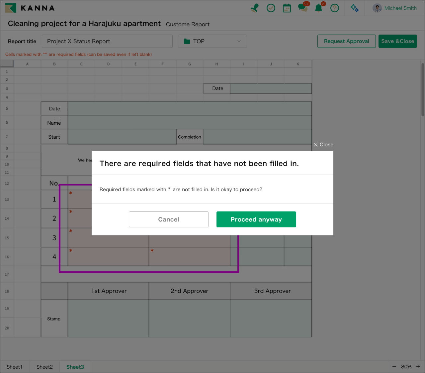
Task: Click the help question mark icon
Action: click(x=335, y=8)
